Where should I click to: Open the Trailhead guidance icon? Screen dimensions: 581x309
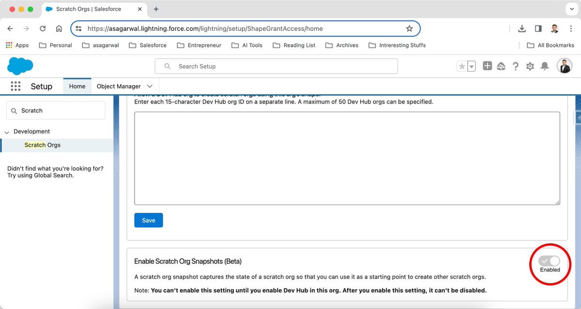click(501, 66)
